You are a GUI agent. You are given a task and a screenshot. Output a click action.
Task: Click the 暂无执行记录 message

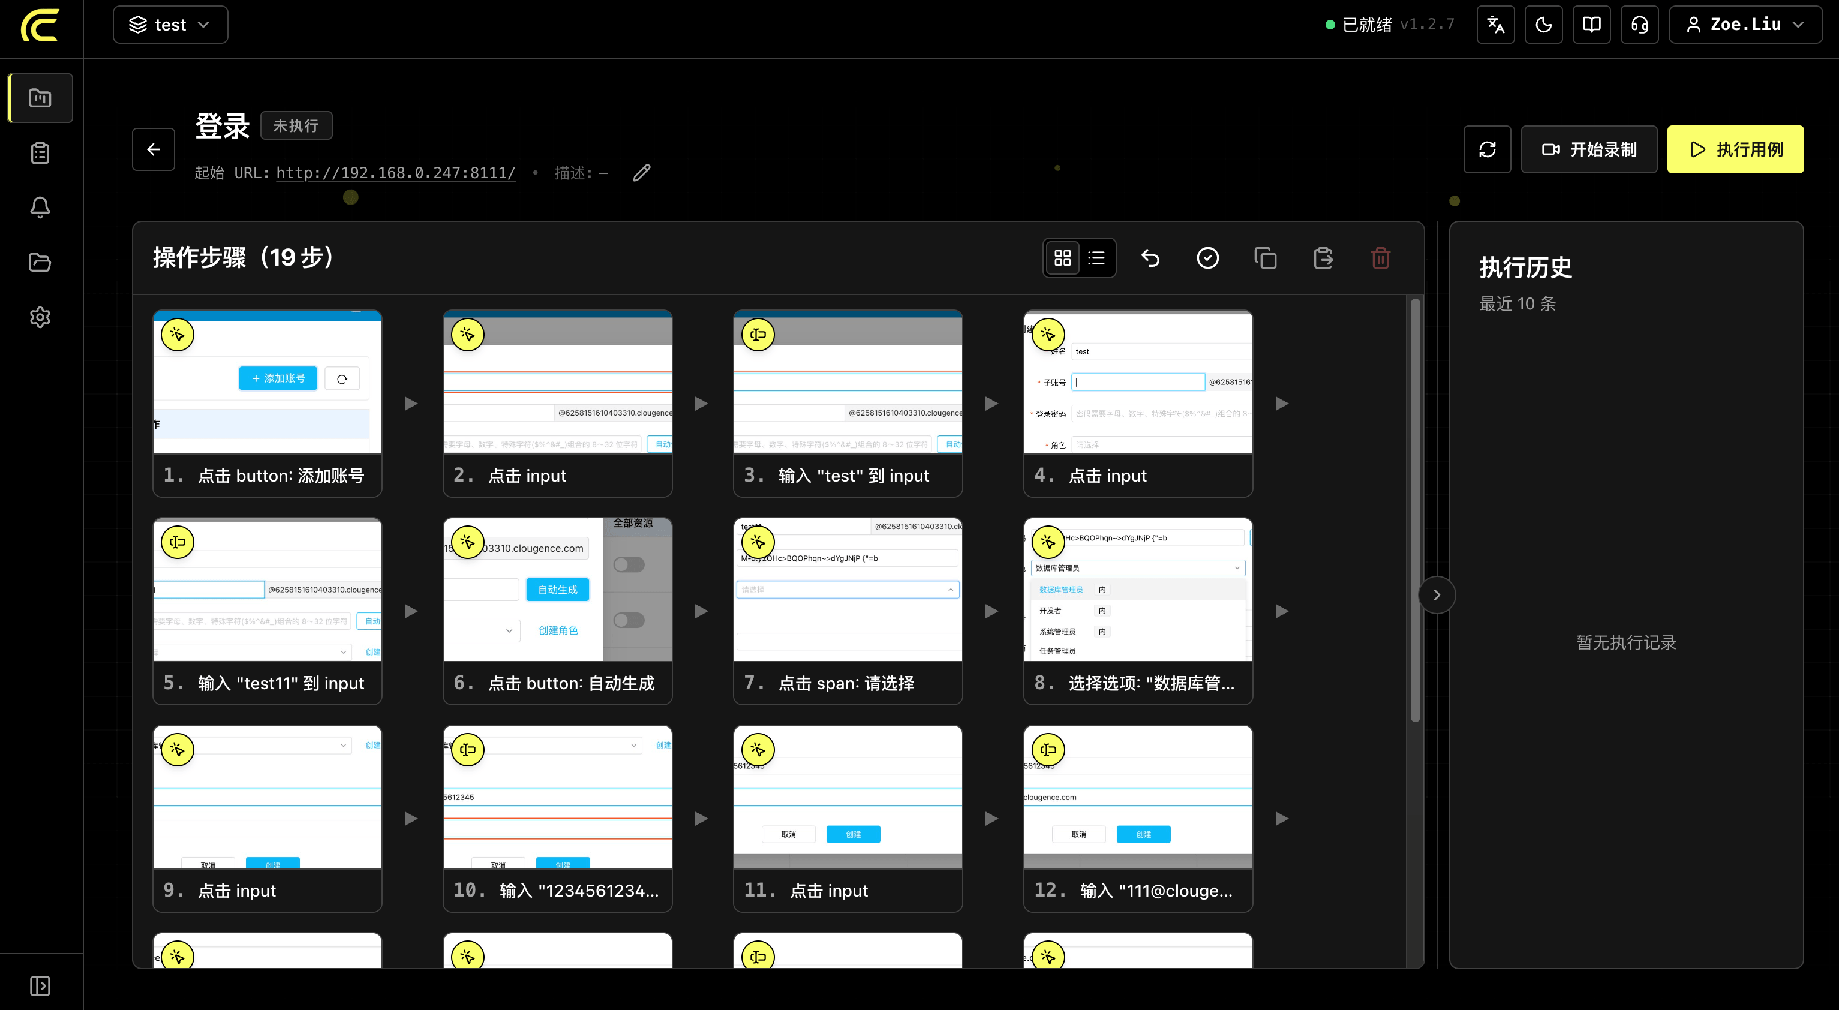(1626, 642)
